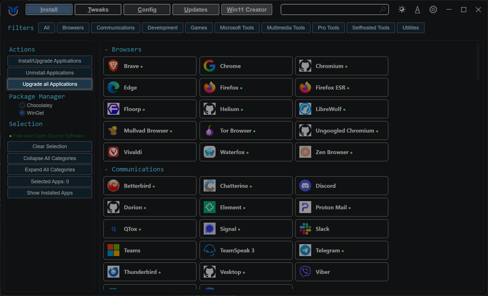Click the search input field
The height and width of the screenshot is (296, 488).
point(335,10)
